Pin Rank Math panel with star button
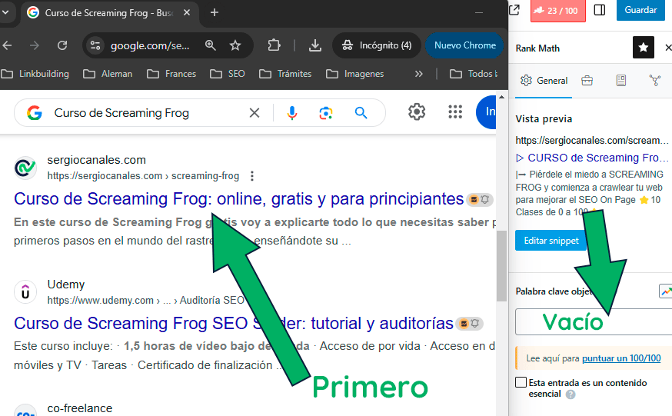Viewport: 672px width, 416px height. (644, 48)
